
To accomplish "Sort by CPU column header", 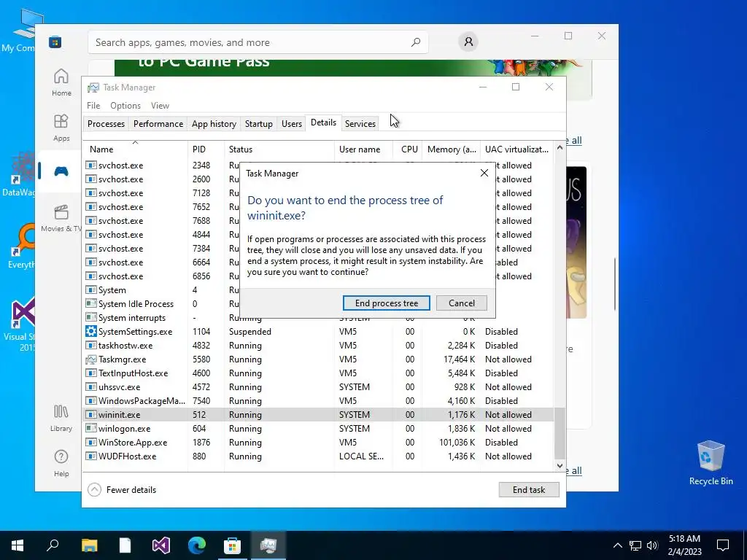I will click(x=408, y=149).
